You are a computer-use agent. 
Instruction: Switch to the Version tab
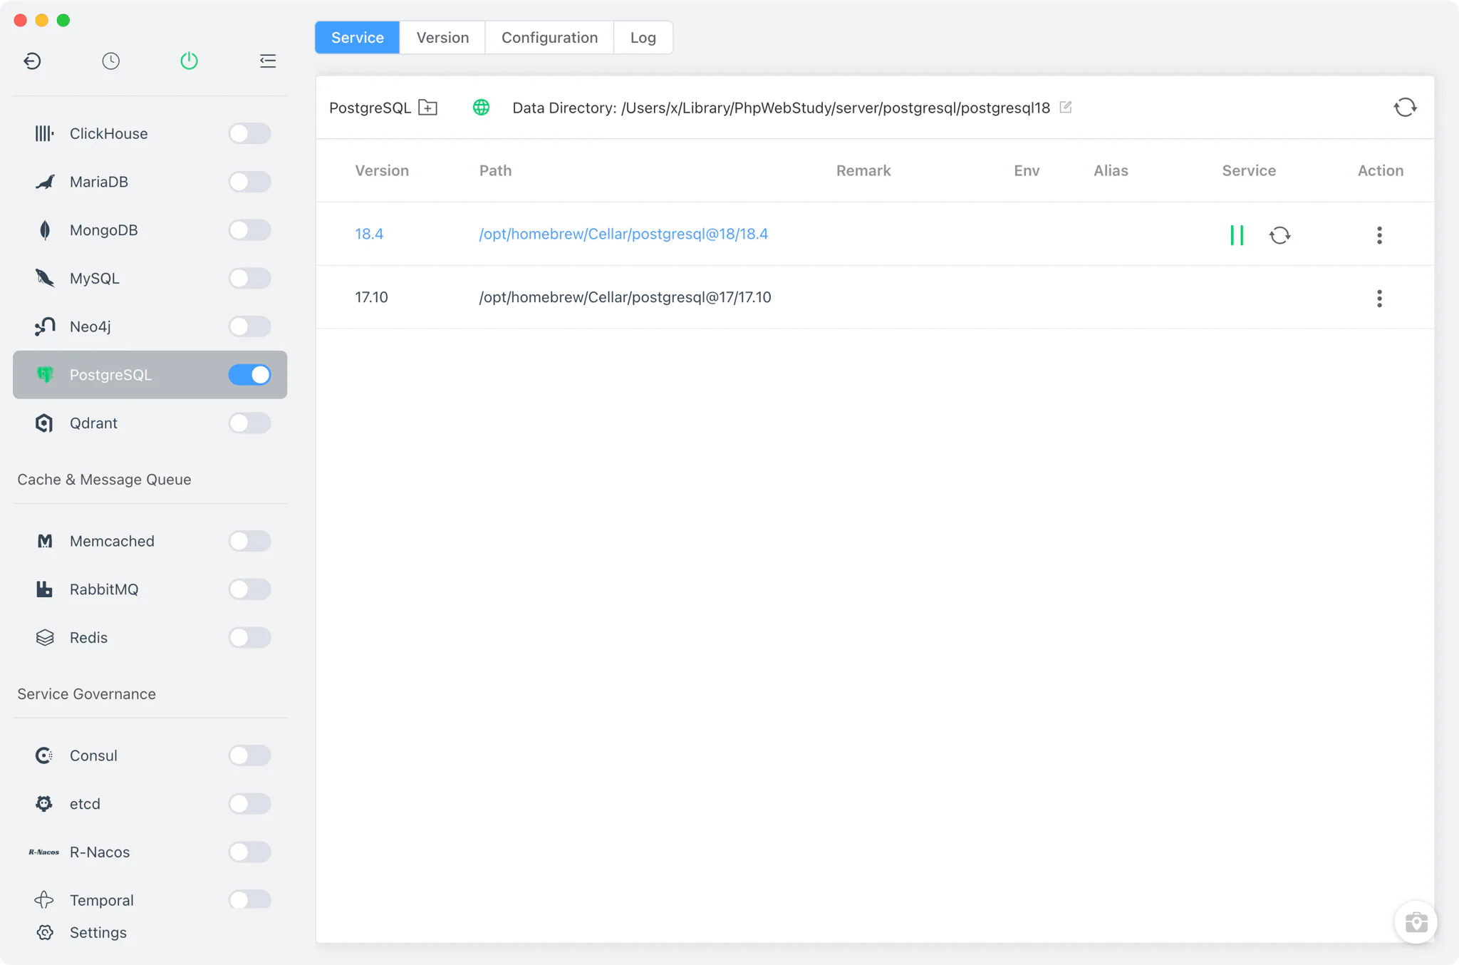click(x=442, y=38)
